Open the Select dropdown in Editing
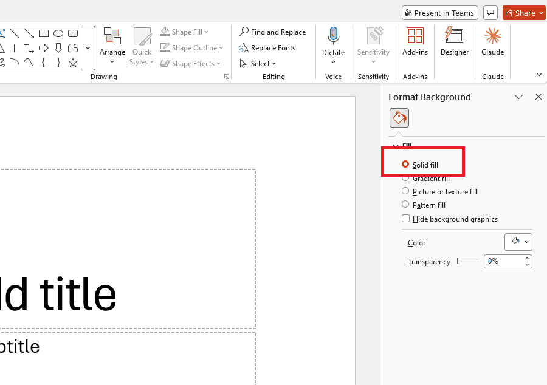 (x=258, y=63)
